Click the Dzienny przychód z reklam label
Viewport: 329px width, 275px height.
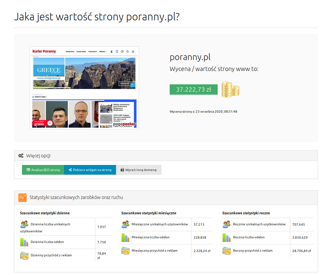click(51, 255)
